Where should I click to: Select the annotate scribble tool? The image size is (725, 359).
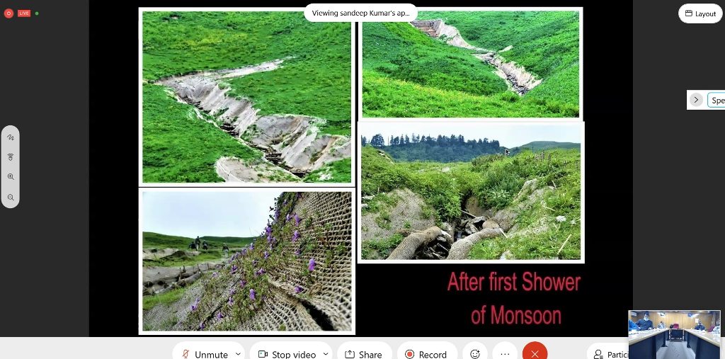click(x=11, y=137)
